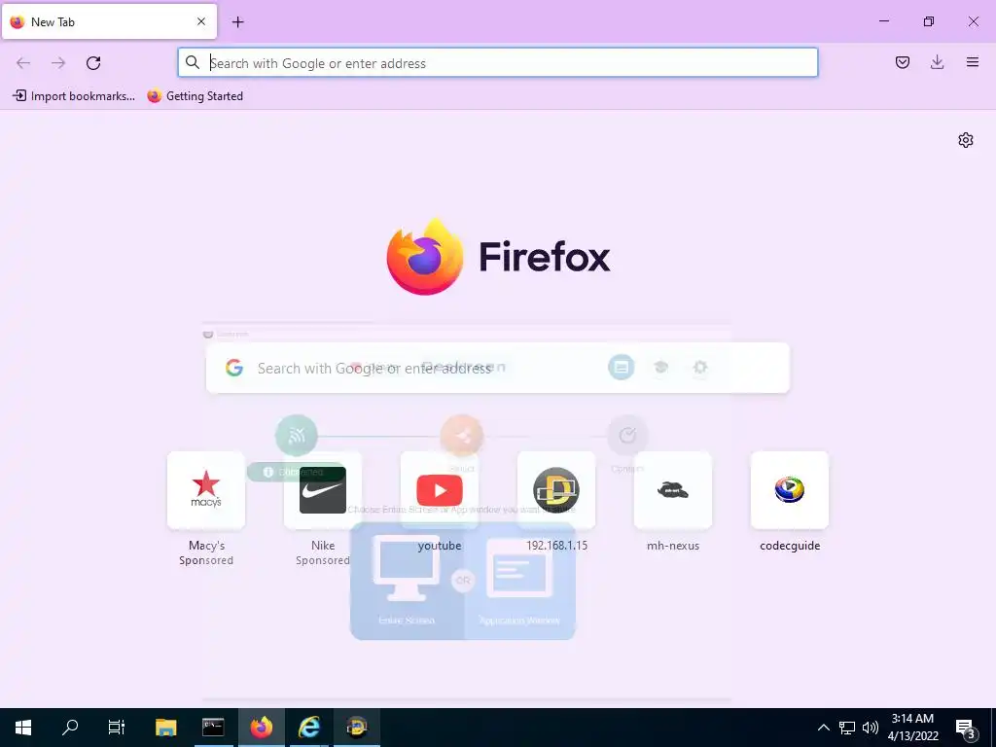Open Windows taskbar search
The image size is (996, 747).
pos(70,728)
